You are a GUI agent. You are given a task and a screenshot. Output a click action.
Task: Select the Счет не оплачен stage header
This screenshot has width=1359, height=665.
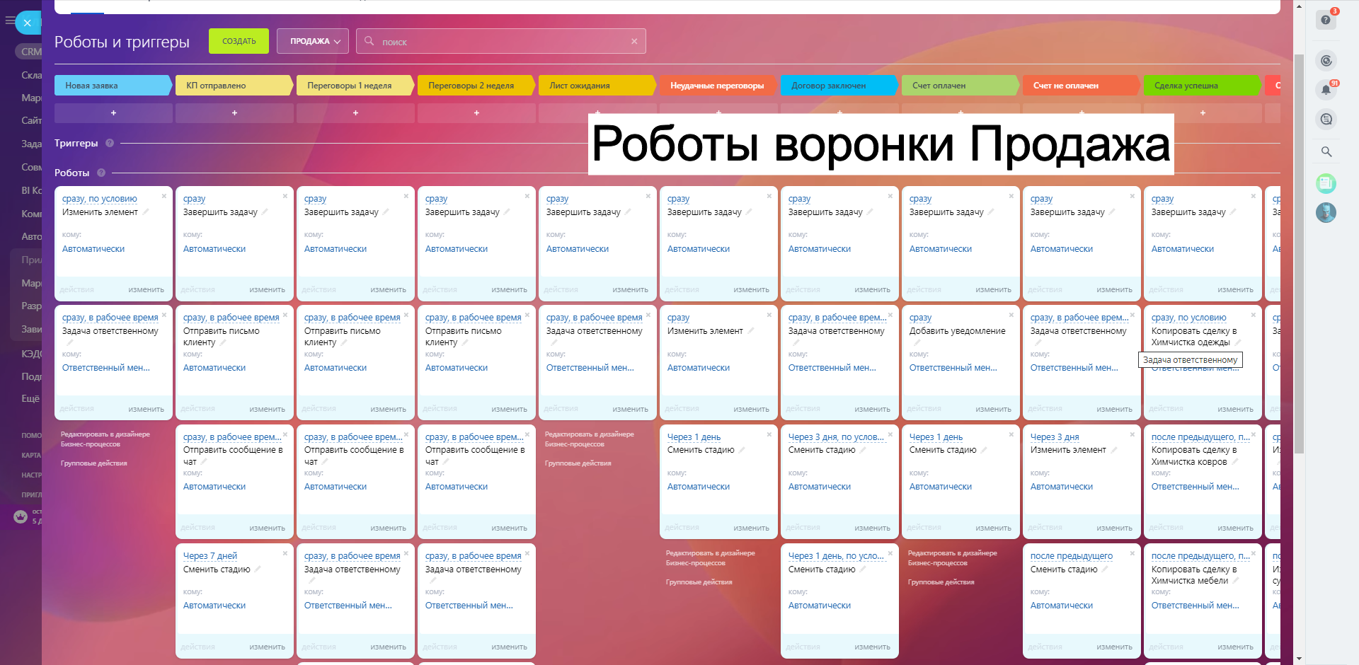pos(1081,86)
